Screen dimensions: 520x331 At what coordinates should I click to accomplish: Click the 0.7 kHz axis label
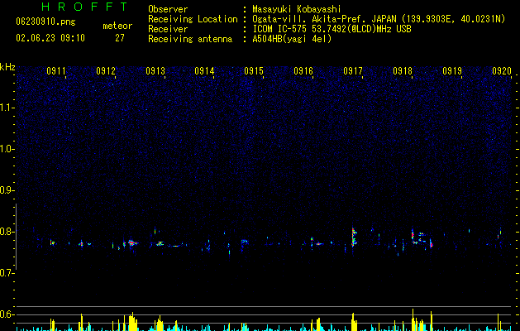7,273
